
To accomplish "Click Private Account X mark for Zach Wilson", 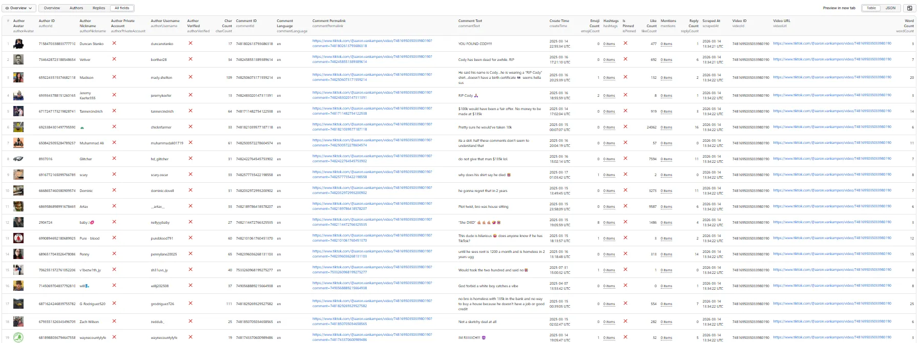I will click(x=114, y=321).
